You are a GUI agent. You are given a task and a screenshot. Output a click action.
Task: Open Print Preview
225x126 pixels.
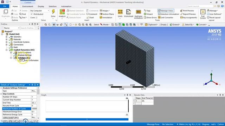187,10
